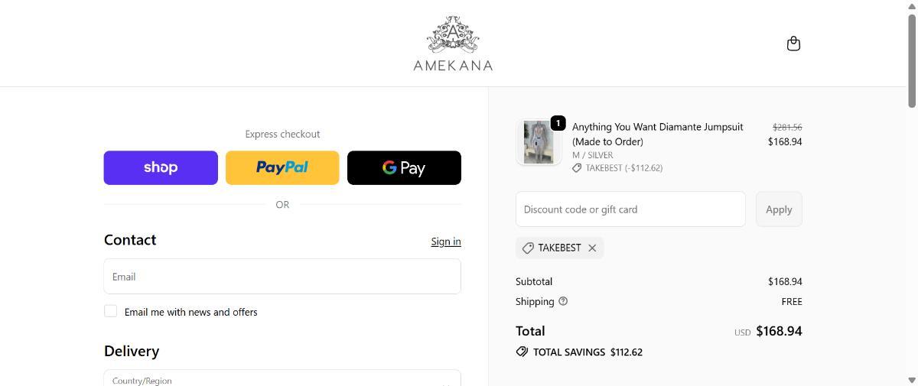The width and height of the screenshot is (918, 386).
Task: Open the Country/Region dropdown
Action: [282, 379]
